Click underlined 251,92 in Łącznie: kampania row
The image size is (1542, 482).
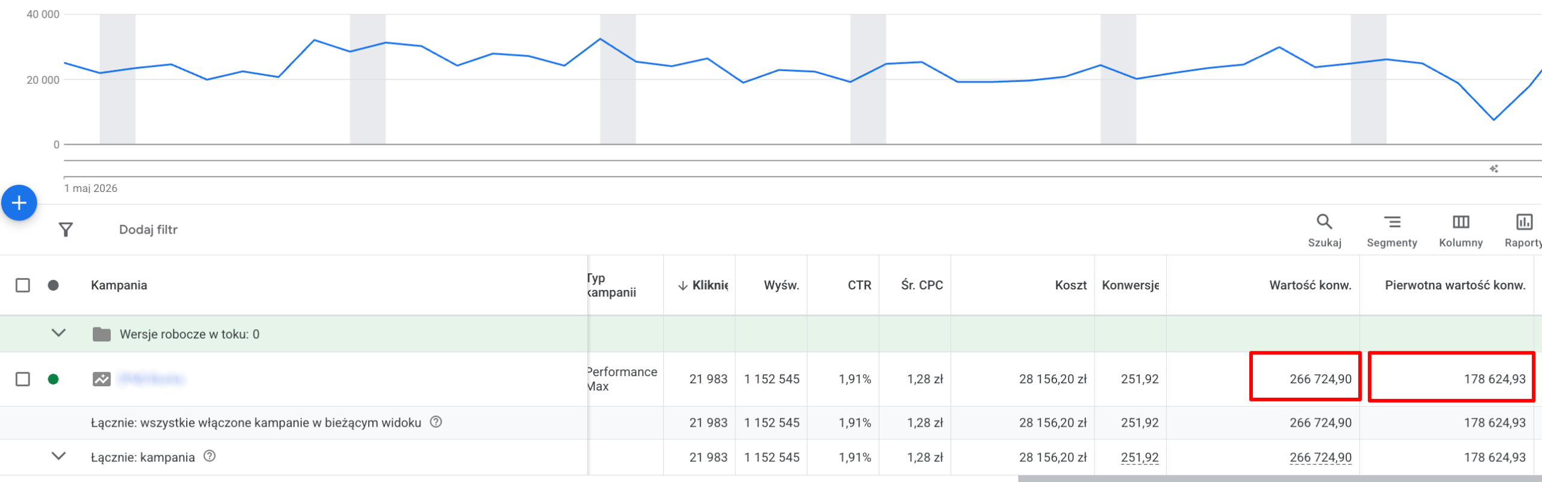pyautogui.click(x=1140, y=457)
